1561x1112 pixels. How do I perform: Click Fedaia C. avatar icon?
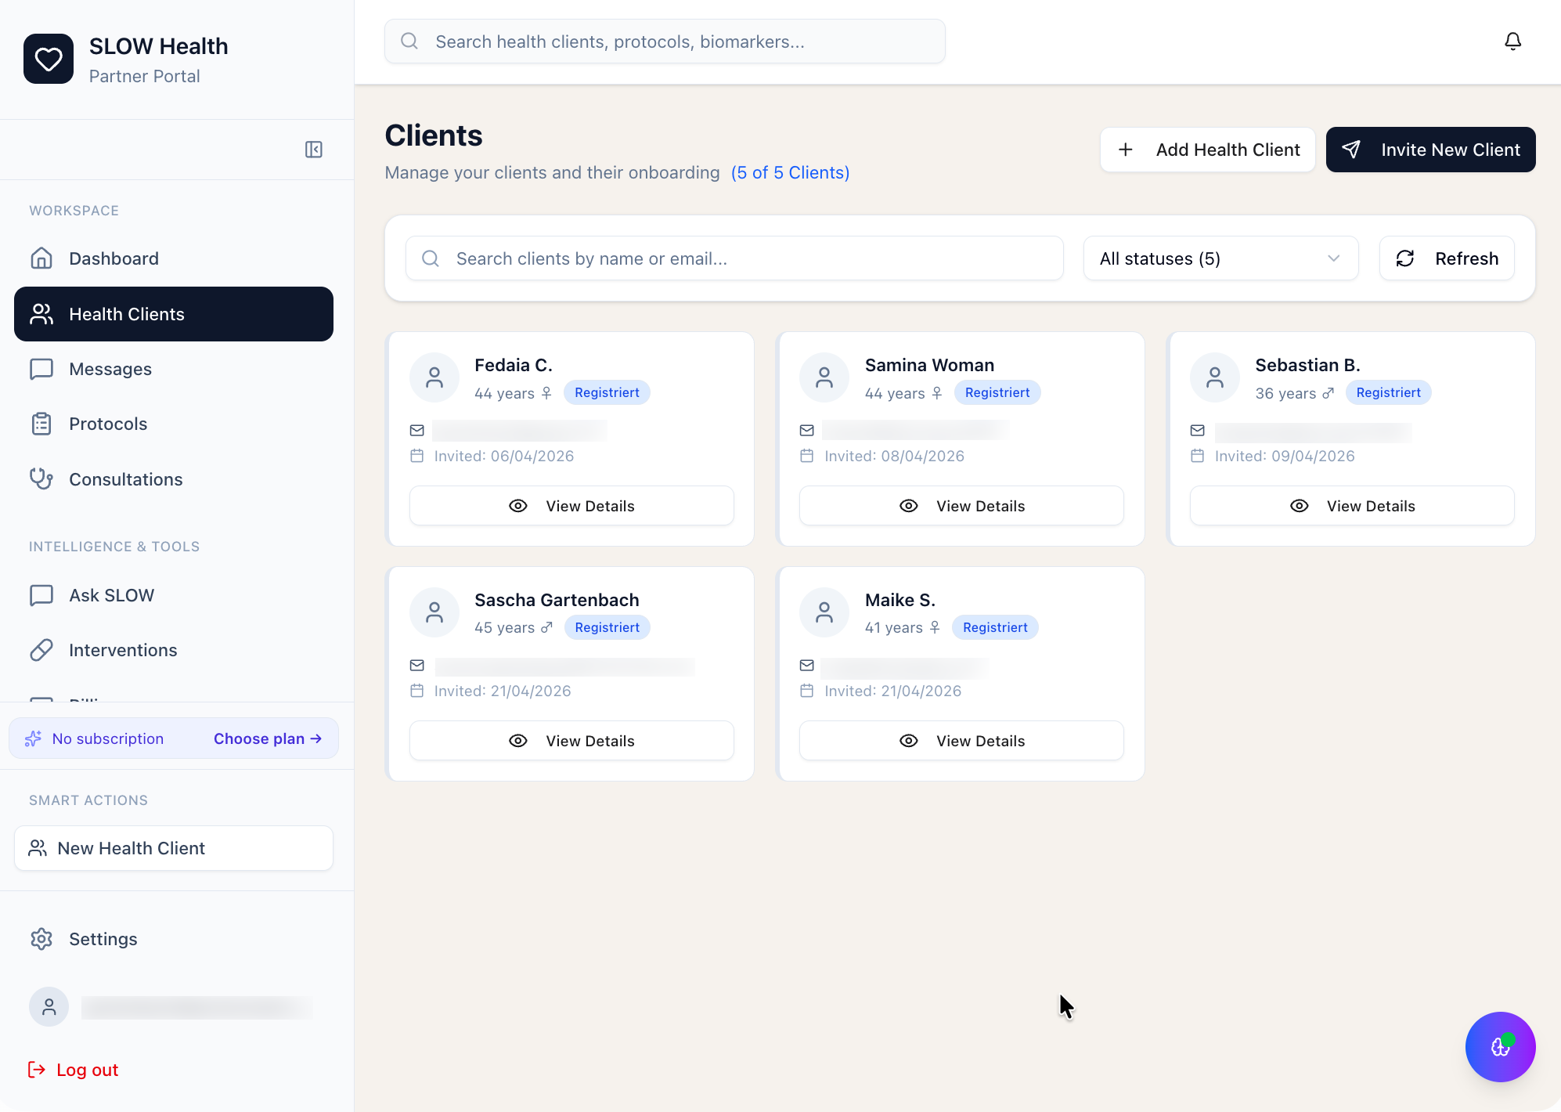pyautogui.click(x=434, y=377)
